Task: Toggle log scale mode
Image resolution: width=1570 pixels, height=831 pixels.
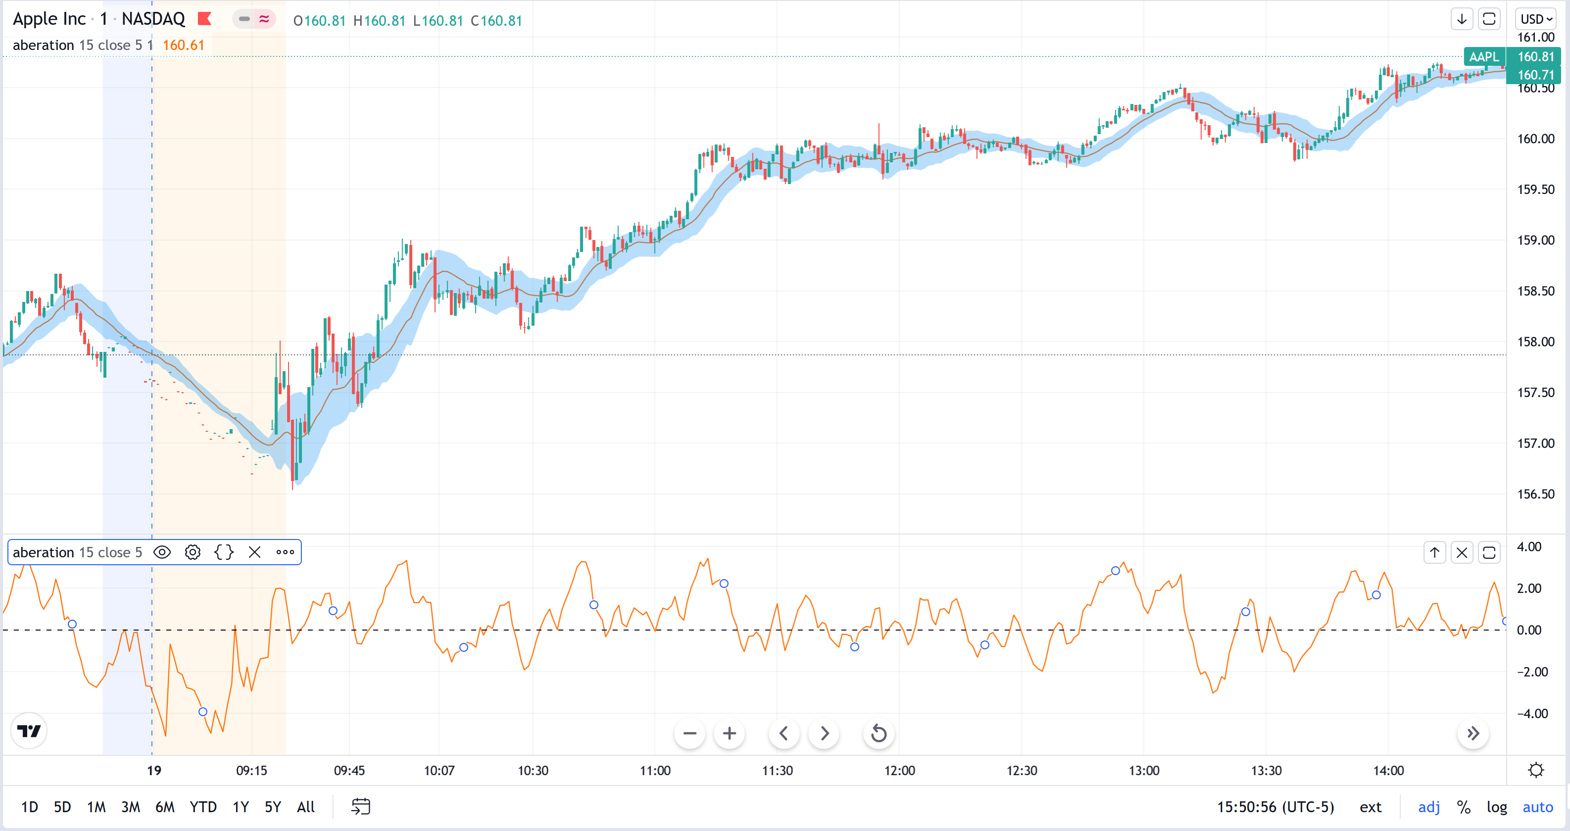Action: pyautogui.click(x=1496, y=807)
